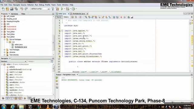The width and height of the screenshot is (194, 109).
Task: Open the Profile Project dropdown arrow
Action: [76, 9]
